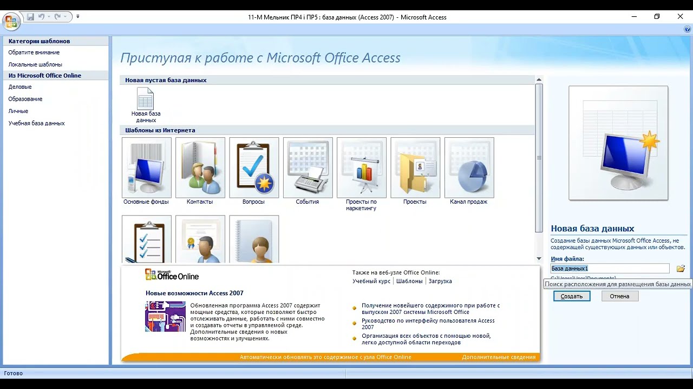693x389 pixels.
Task: Click the template list scroll-up arrow
Action: 539,80
